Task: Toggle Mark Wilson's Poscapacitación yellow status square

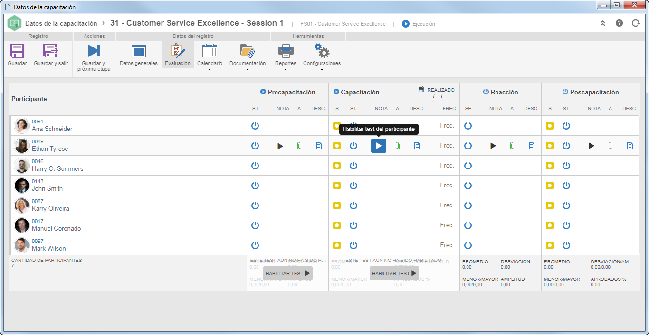Action: (550, 245)
